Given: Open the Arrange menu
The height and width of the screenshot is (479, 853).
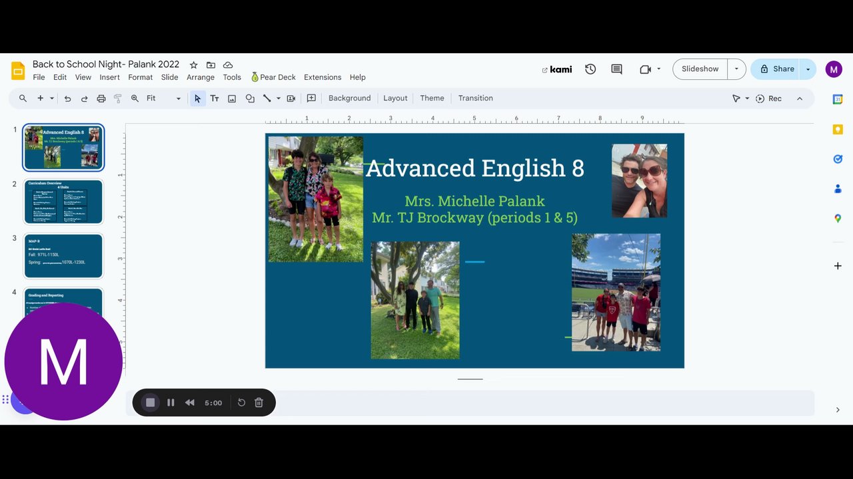Looking at the screenshot, I should click(x=200, y=77).
